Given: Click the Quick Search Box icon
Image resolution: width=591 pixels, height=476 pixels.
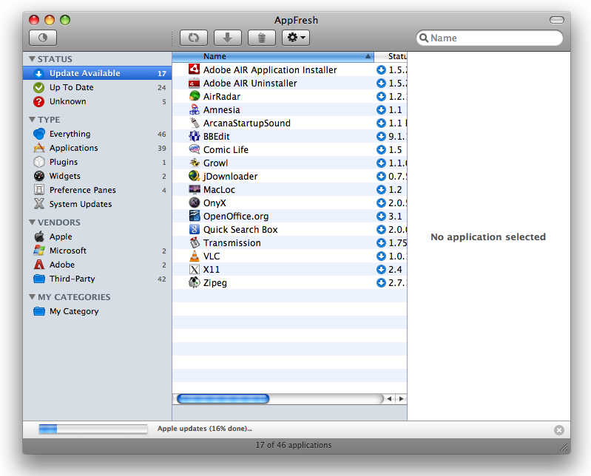Looking at the screenshot, I should click(194, 229).
